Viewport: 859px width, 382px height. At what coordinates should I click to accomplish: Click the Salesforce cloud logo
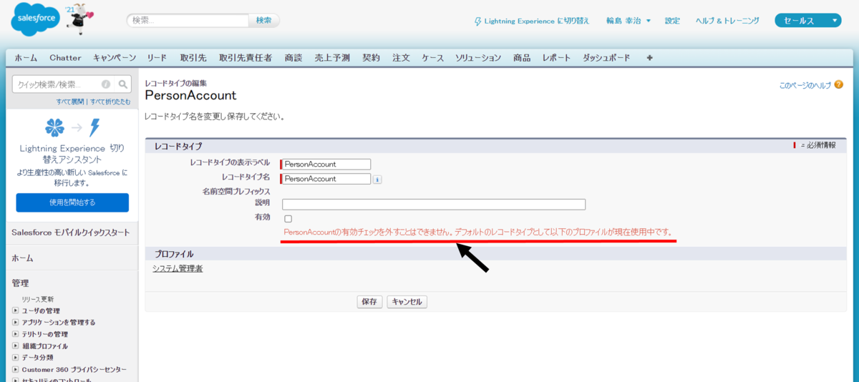coord(37,20)
